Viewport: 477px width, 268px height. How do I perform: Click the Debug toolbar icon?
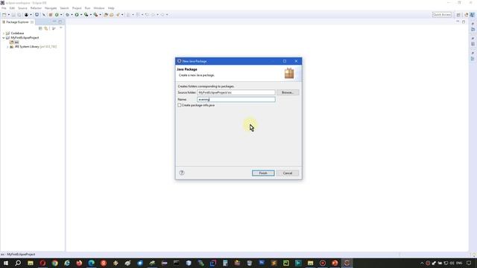tap(67, 15)
